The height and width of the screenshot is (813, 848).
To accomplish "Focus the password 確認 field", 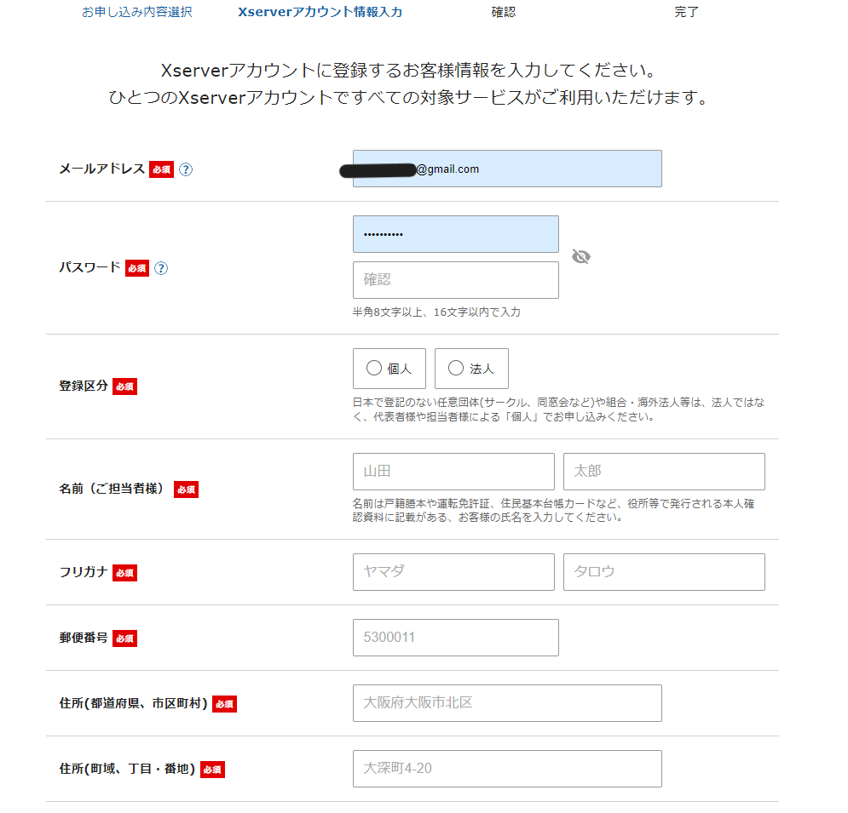I will point(456,280).
